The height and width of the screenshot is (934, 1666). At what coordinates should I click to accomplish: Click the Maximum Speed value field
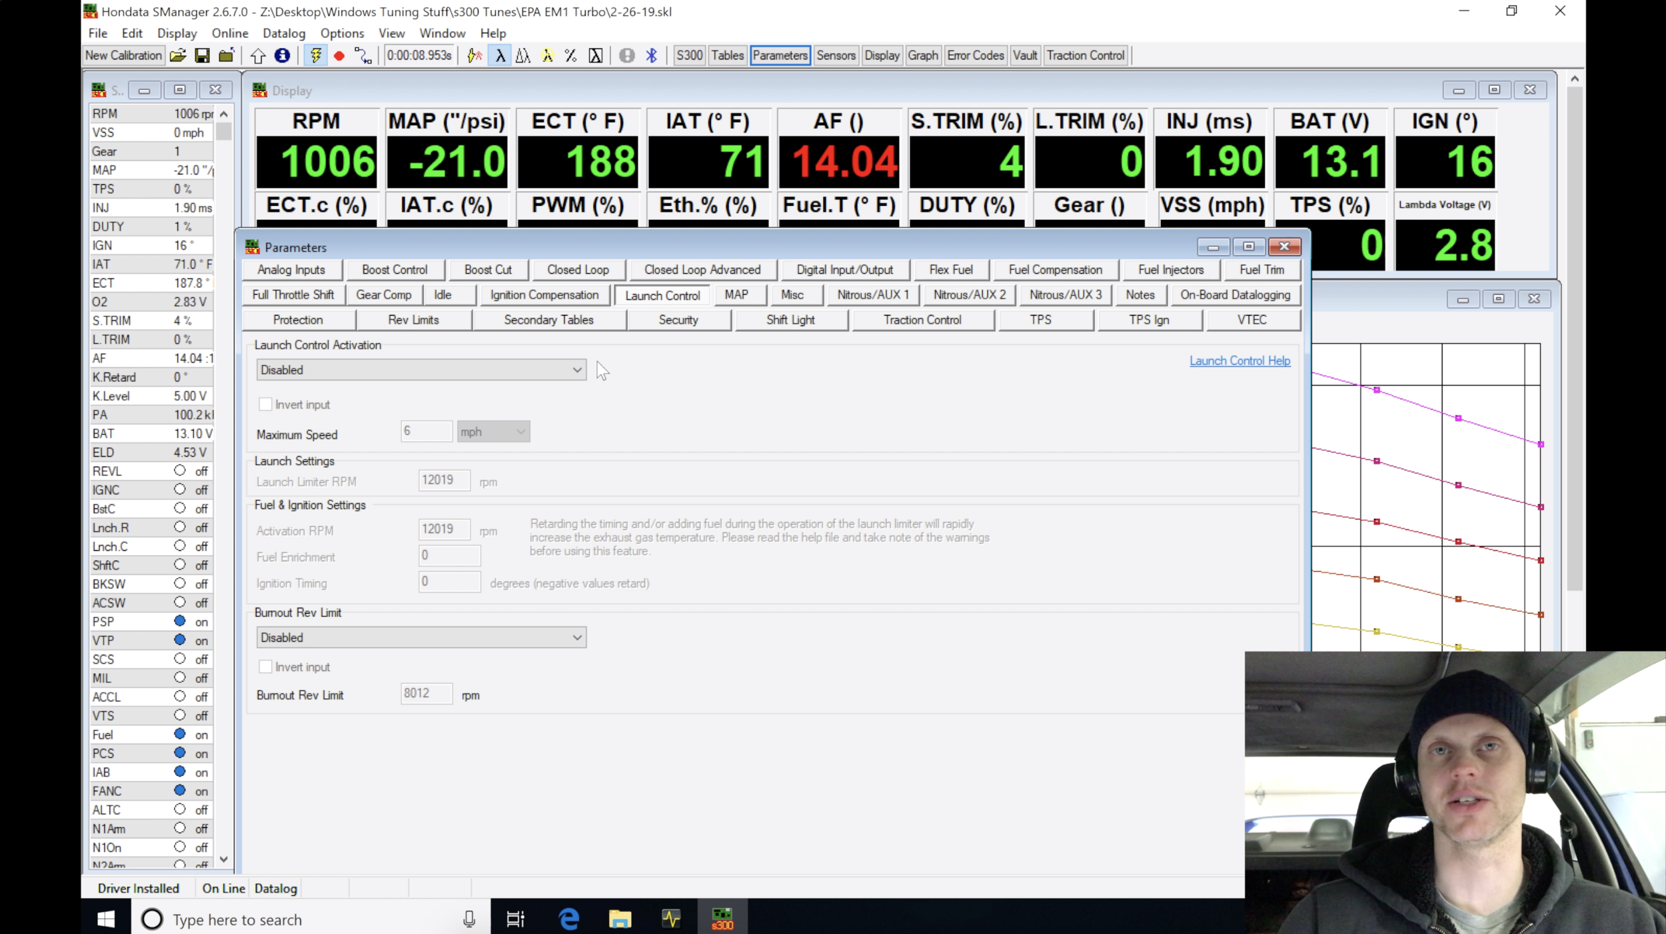pyautogui.click(x=426, y=432)
